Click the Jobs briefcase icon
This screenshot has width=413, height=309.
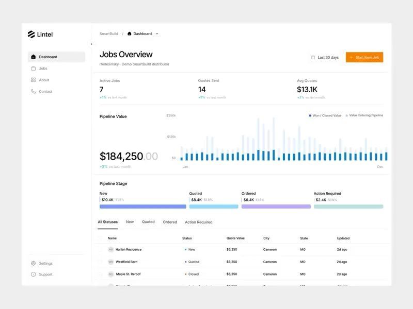pyautogui.click(x=33, y=68)
